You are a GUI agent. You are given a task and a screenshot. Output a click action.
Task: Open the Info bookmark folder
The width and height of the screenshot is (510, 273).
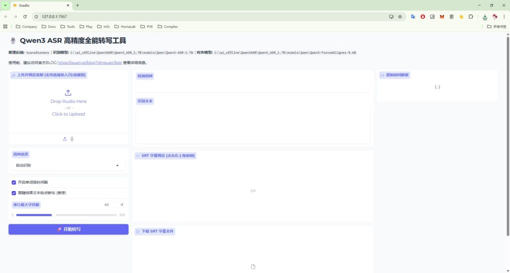[x=104, y=27]
